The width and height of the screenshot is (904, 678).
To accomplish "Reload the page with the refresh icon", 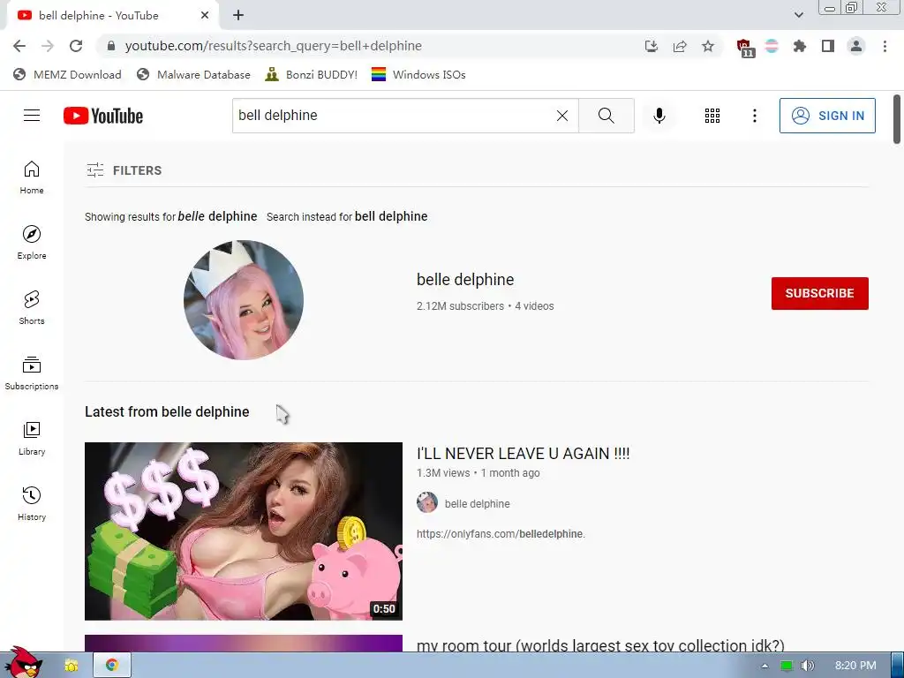I will pyautogui.click(x=76, y=46).
